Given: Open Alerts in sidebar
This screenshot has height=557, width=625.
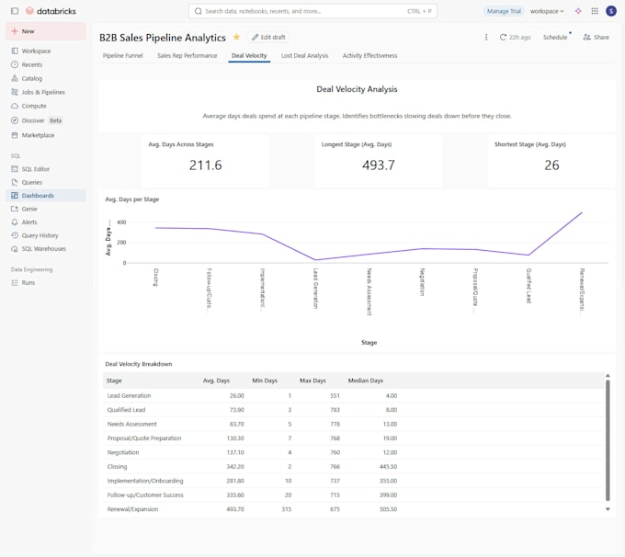Looking at the screenshot, I should click(x=45, y=222).
